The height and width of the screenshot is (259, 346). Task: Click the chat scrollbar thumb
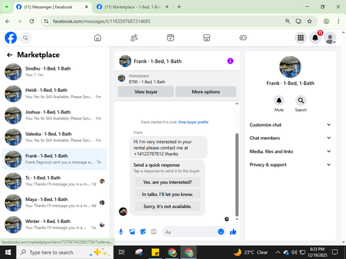(237, 175)
